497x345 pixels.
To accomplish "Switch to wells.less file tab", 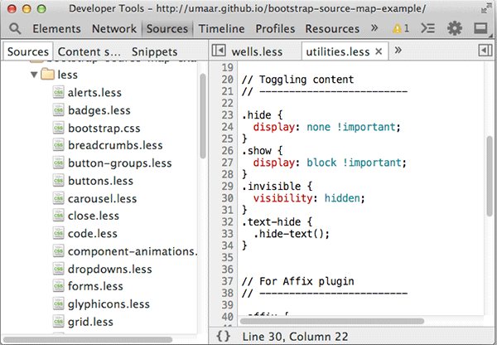I will (x=257, y=51).
